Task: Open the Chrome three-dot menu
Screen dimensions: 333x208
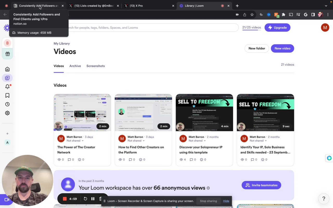Action: 327,15
